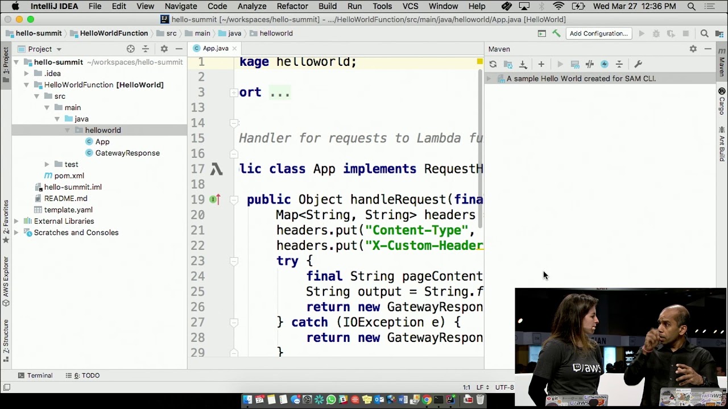728x409 pixels.
Task: Open the Ant Build side tab
Action: coord(722,144)
